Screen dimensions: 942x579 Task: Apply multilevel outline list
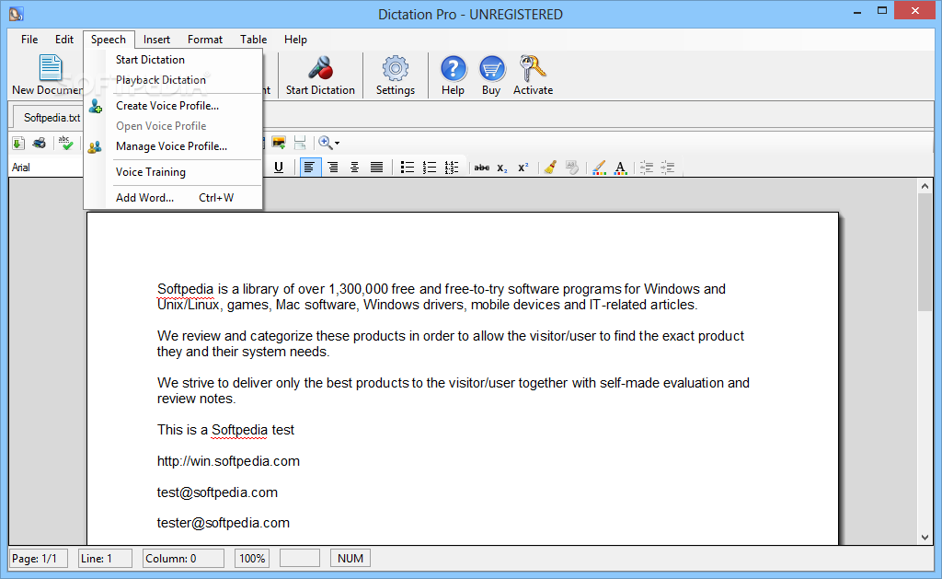pos(452,168)
